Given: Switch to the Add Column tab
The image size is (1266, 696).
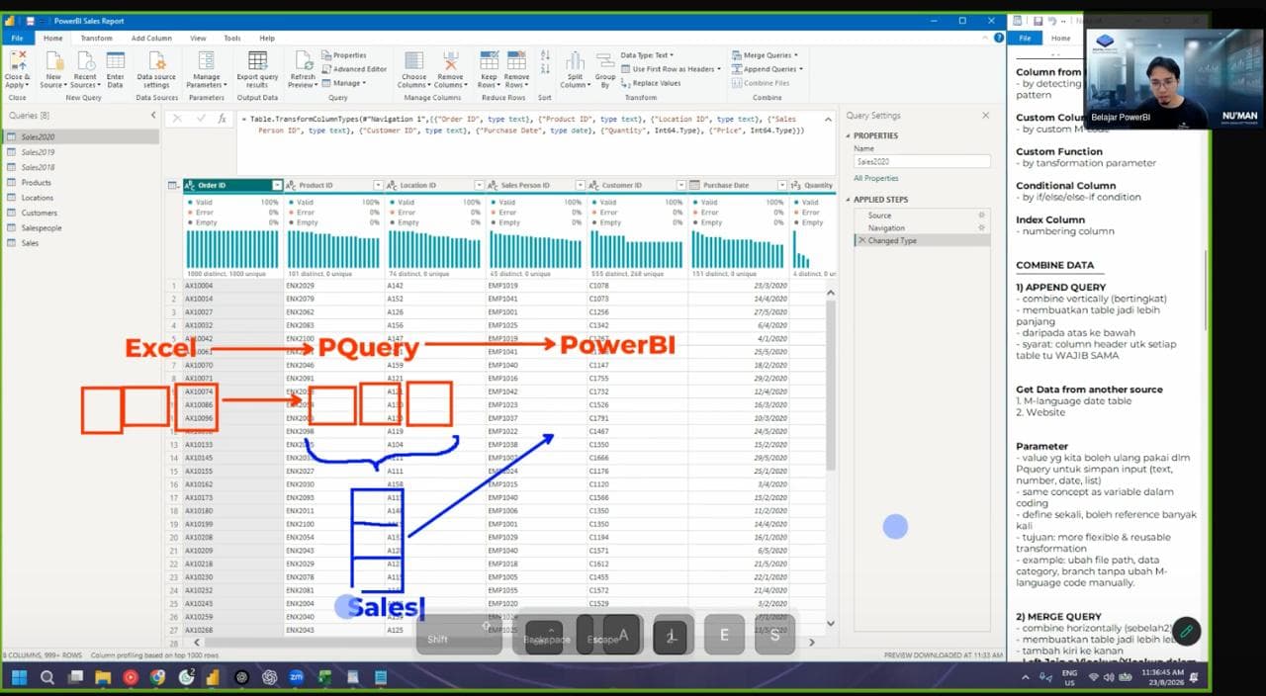Looking at the screenshot, I should coord(151,38).
